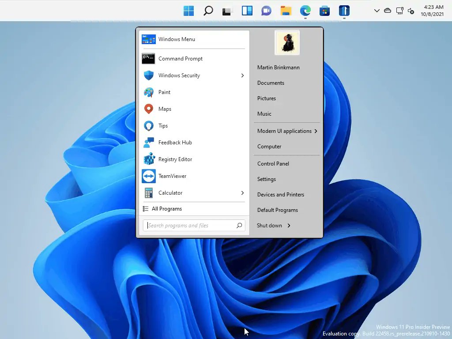Select Tips label in program list
Image resolution: width=452 pixels, height=339 pixels.
(x=163, y=126)
